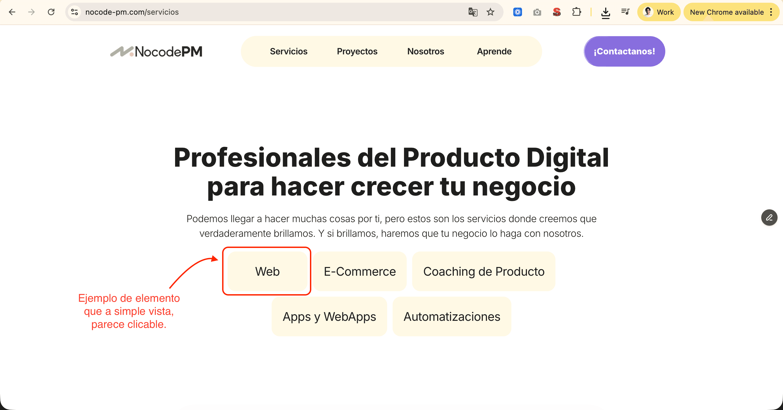
Task: Select the Automatizaciones service card
Action: pos(452,316)
